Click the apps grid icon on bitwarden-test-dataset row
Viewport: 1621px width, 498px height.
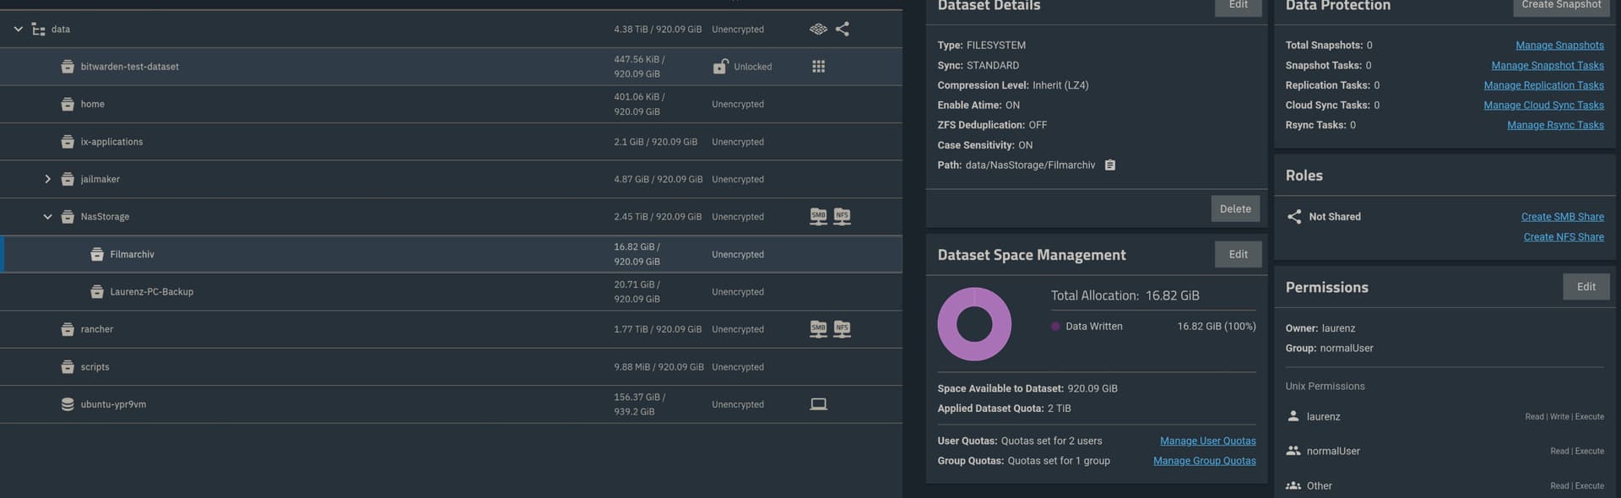point(818,67)
